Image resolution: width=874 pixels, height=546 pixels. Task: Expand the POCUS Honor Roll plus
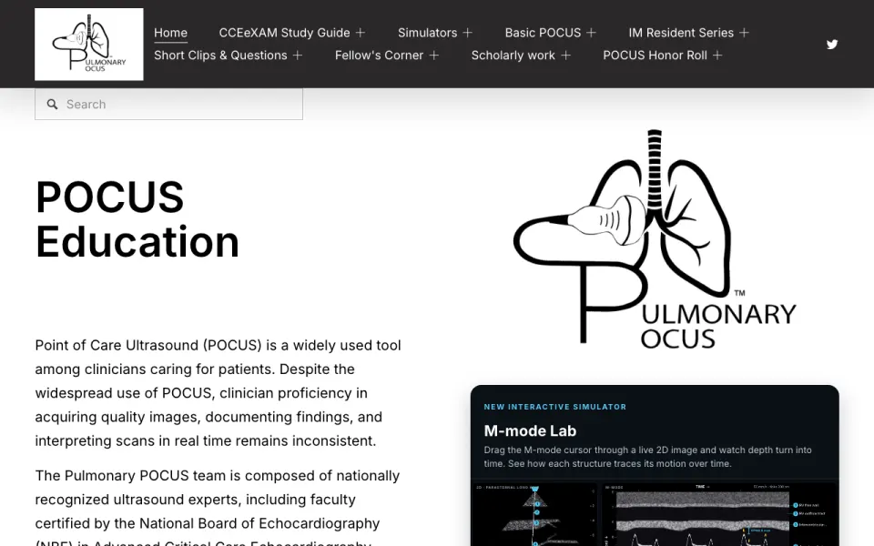point(716,56)
